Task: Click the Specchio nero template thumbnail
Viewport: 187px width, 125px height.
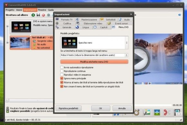Action: tap(70, 43)
